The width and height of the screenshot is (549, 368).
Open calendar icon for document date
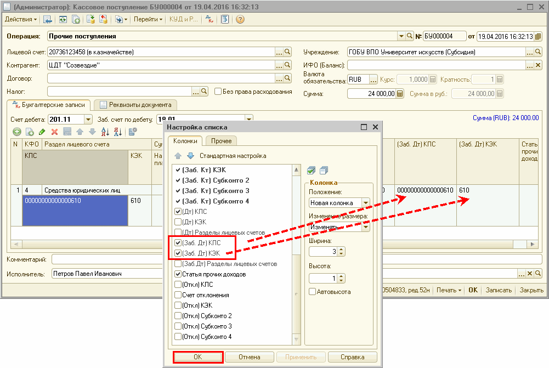tap(538, 36)
